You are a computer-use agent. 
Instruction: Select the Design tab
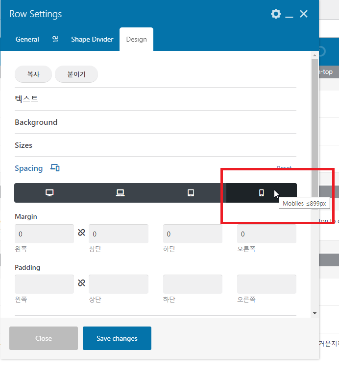tap(136, 39)
